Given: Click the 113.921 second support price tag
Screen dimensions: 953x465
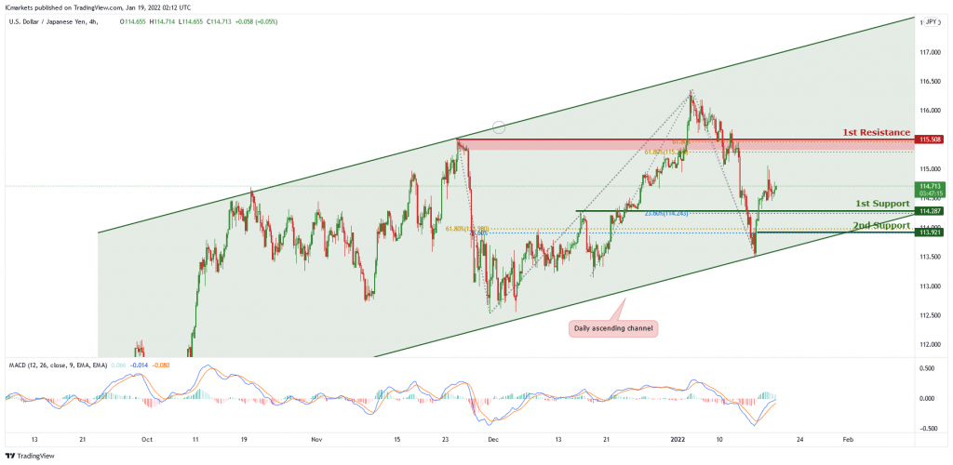Looking at the screenshot, I should point(930,232).
